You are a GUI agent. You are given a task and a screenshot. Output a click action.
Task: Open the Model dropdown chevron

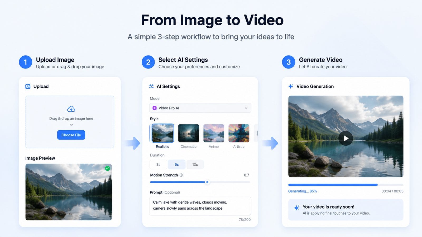(246, 108)
